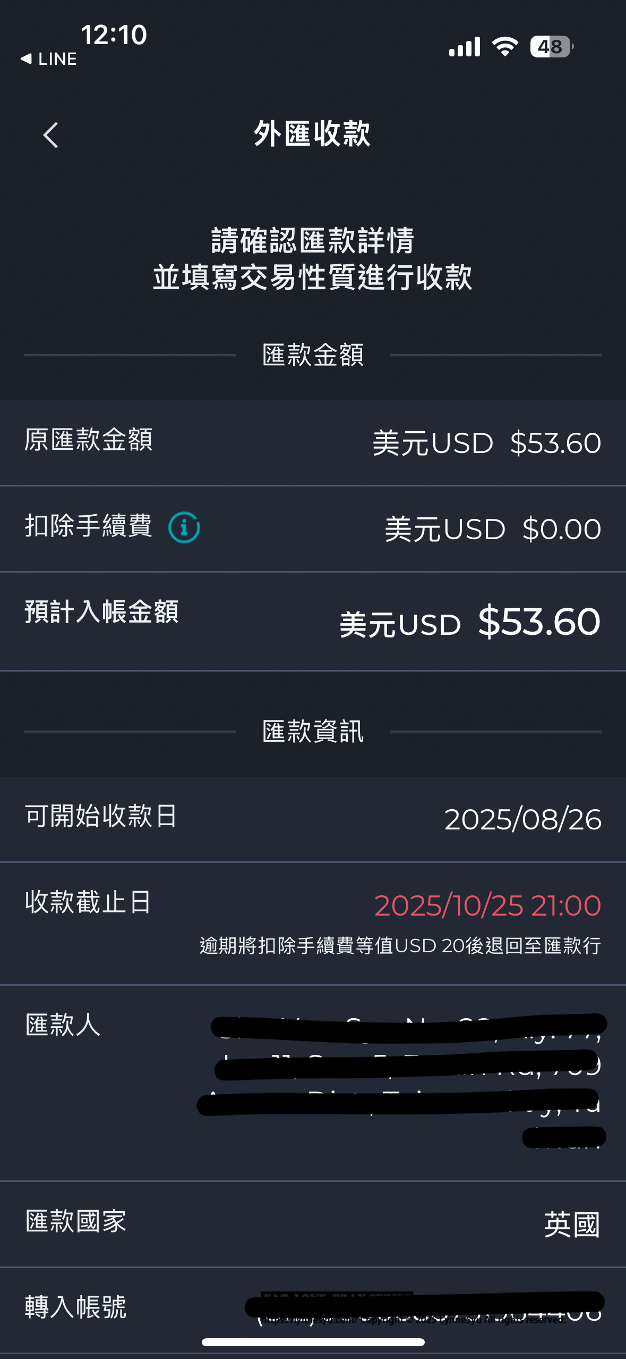This screenshot has width=626, height=1359.
Task: Tap the cellular signal bars icon
Action: tap(464, 47)
